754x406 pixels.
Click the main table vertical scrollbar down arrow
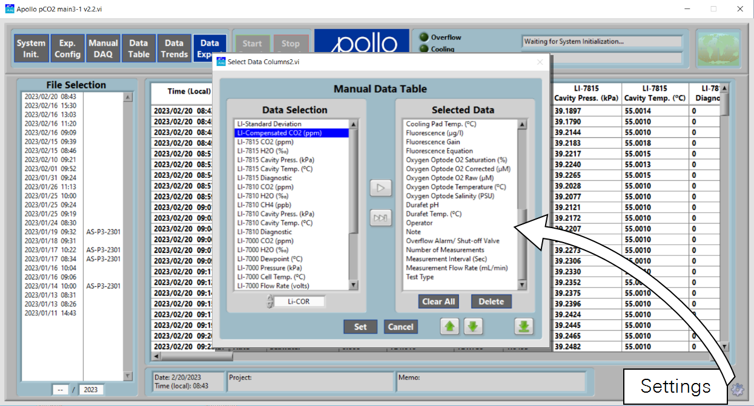[x=725, y=347]
